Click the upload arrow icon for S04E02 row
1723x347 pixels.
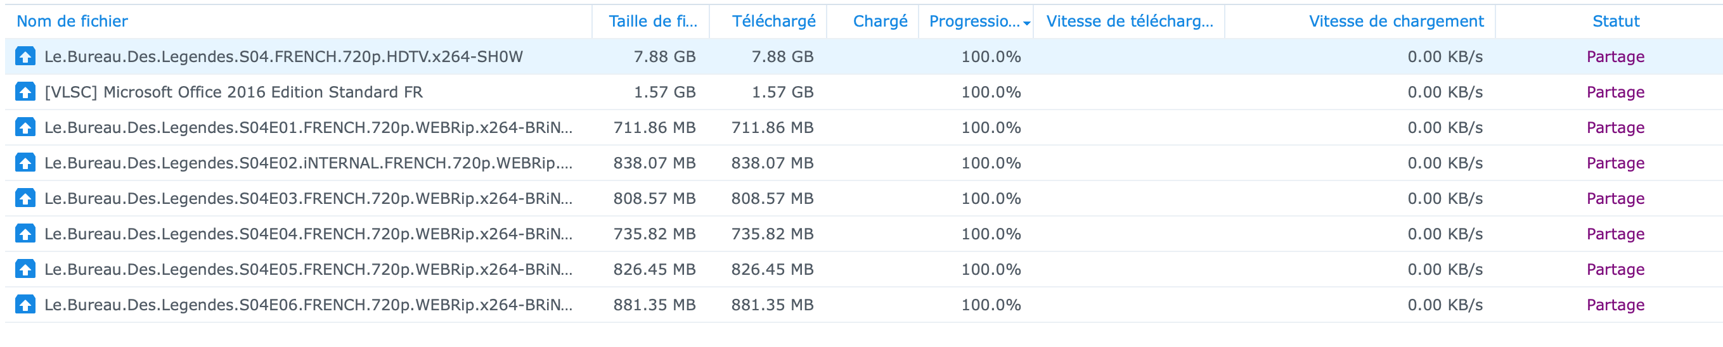pyautogui.click(x=25, y=163)
